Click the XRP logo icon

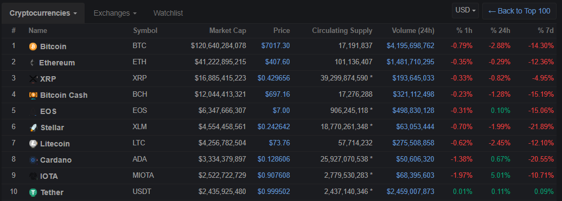(x=33, y=79)
